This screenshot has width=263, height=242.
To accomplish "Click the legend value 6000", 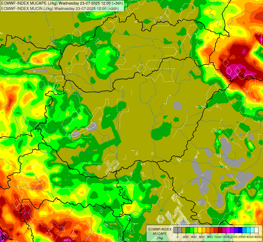I will (x=258, y=237).
